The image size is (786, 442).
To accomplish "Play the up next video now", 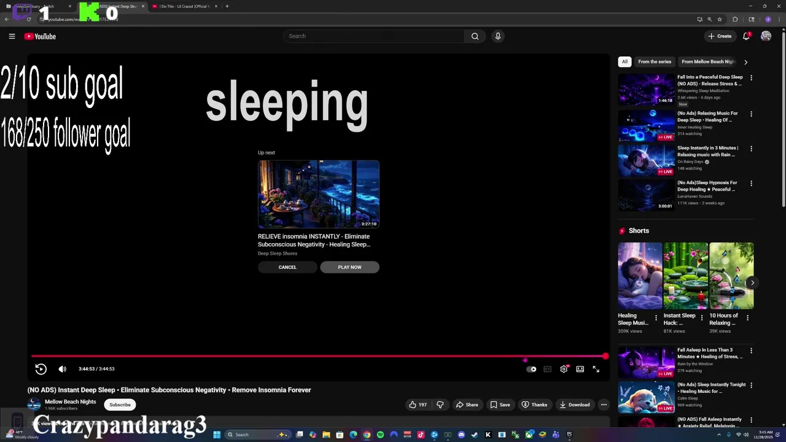I will (349, 267).
